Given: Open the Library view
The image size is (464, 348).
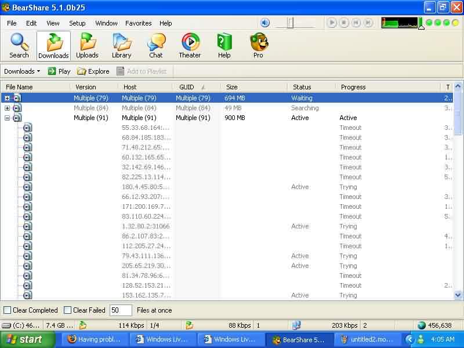Looking at the screenshot, I should tap(121, 46).
